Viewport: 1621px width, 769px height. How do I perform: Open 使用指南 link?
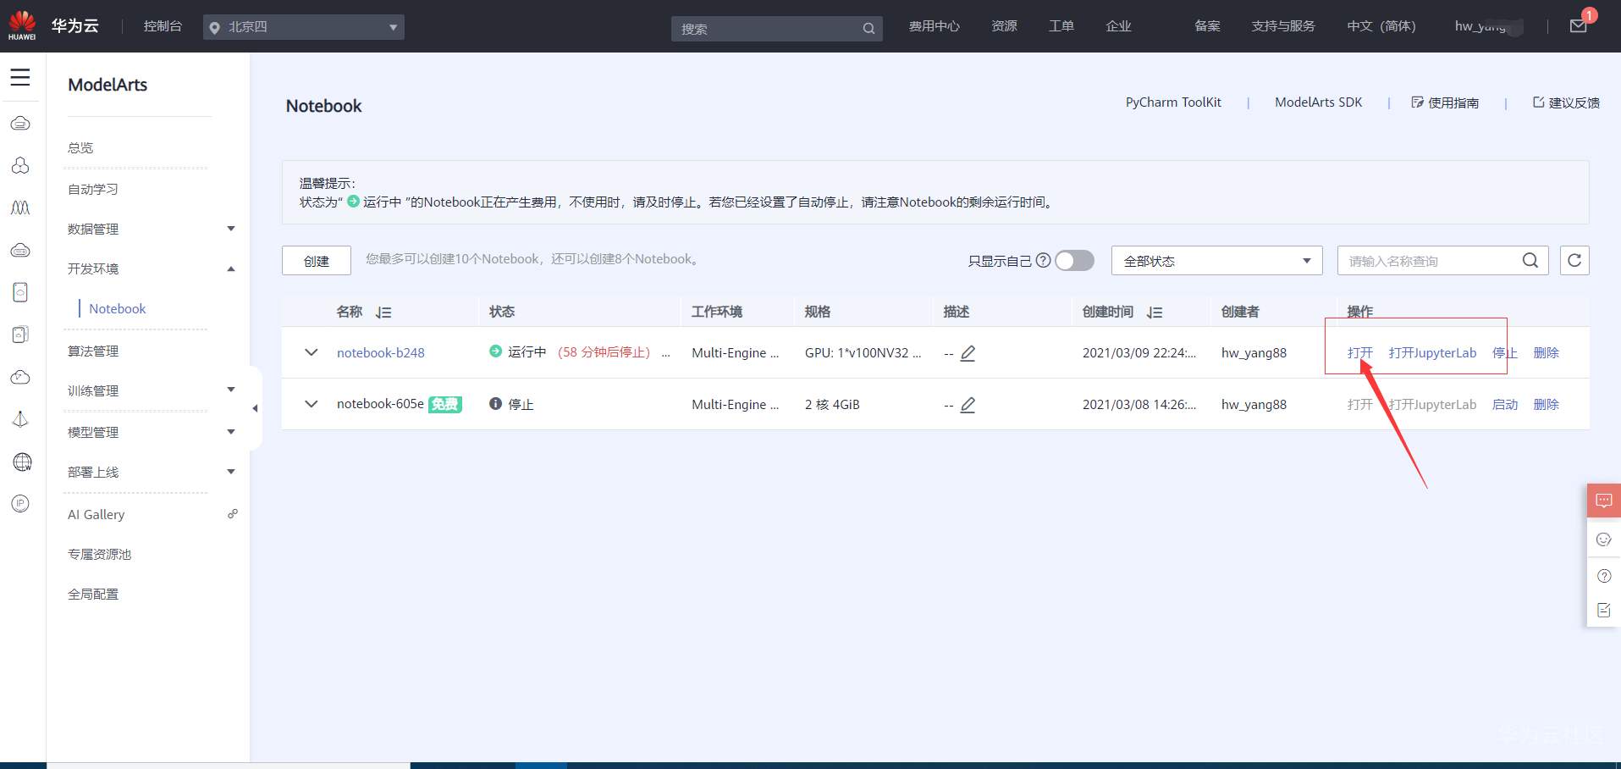pos(1445,102)
